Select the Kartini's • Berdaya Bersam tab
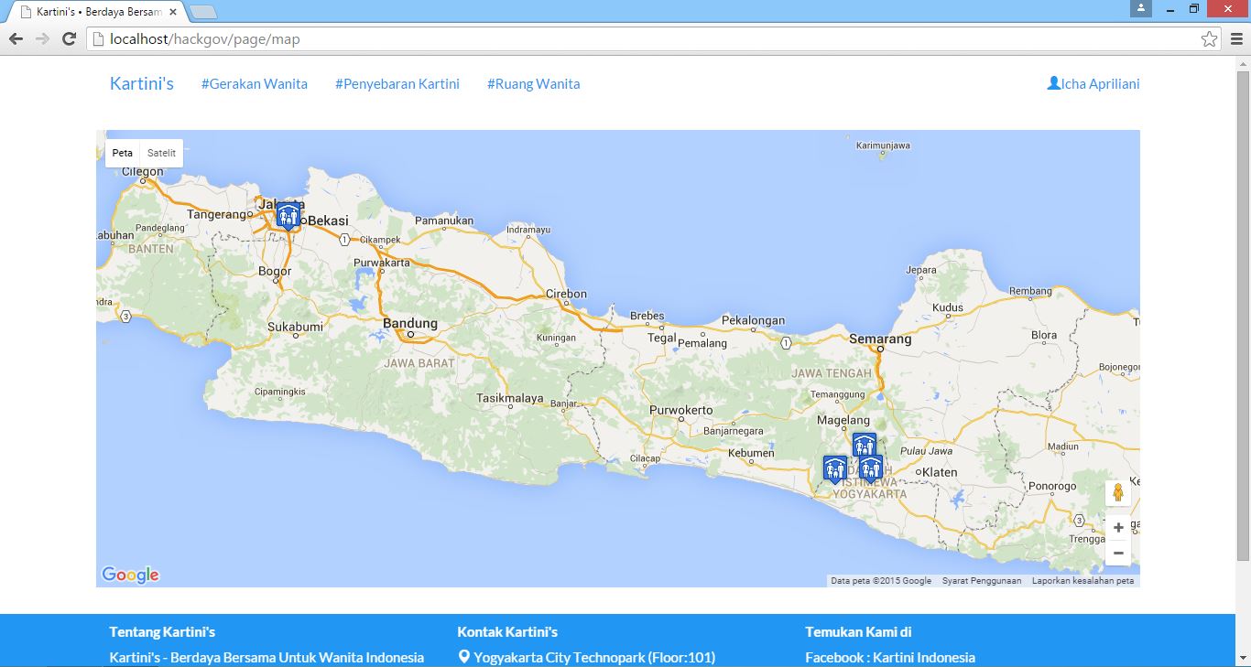 pos(99,12)
